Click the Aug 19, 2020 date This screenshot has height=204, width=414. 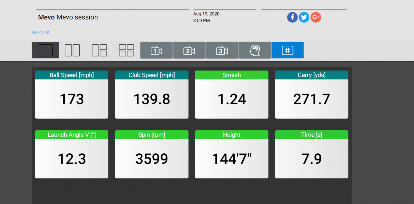coord(206,14)
